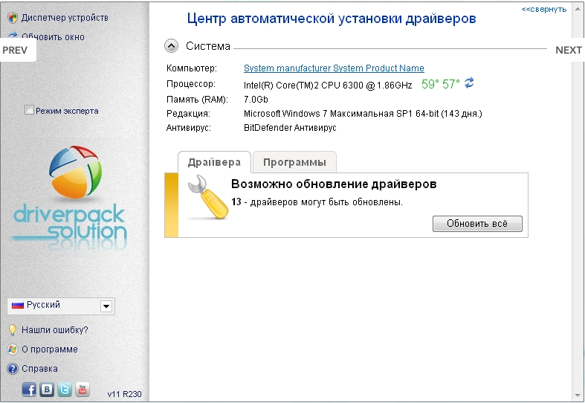Click the Обновить окно refresh link
585x403 pixels.
pyautogui.click(x=53, y=36)
